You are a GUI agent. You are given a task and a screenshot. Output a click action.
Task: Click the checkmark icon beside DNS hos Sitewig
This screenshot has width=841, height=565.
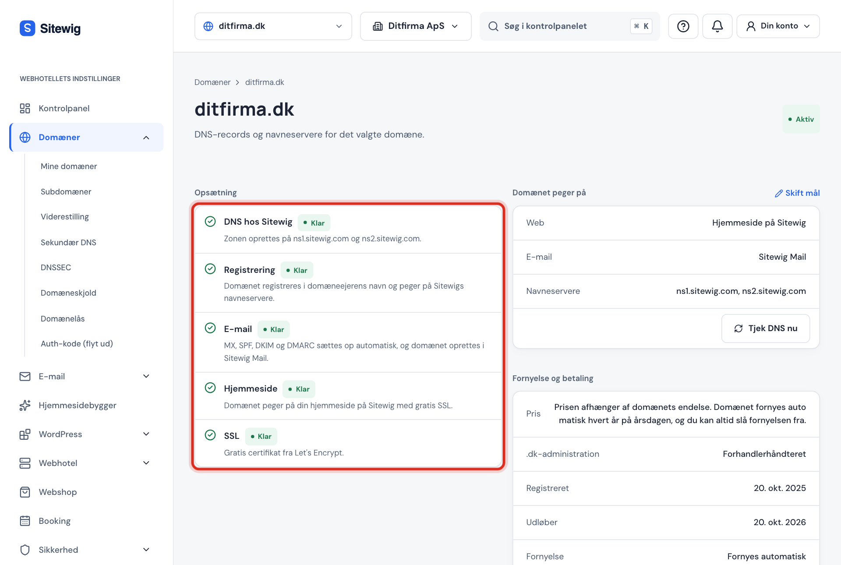point(210,221)
